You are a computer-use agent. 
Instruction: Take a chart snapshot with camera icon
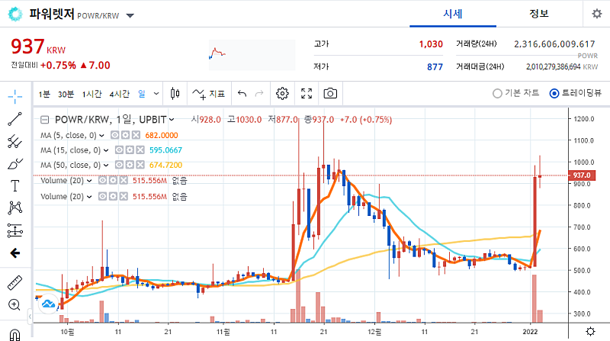330,93
